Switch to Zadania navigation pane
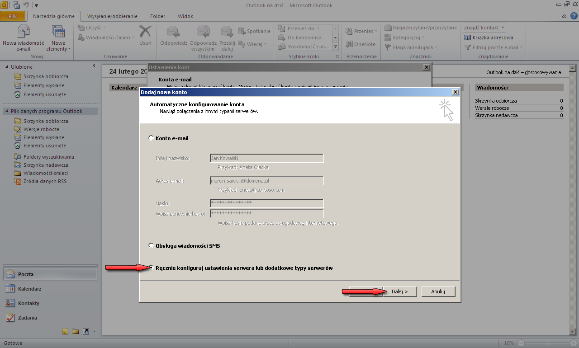 coord(50,317)
